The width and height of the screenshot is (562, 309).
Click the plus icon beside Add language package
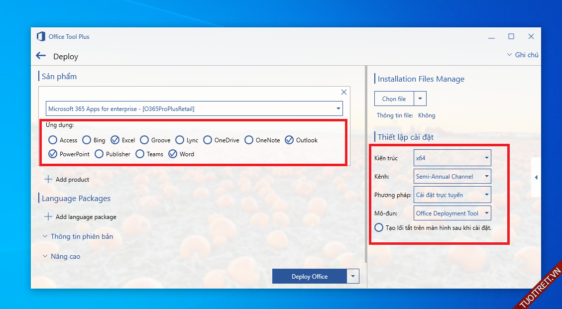pos(48,217)
